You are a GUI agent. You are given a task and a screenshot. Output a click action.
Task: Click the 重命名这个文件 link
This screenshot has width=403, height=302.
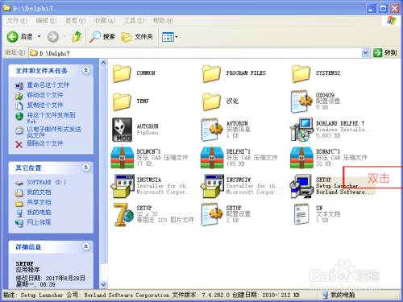click(48, 85)
